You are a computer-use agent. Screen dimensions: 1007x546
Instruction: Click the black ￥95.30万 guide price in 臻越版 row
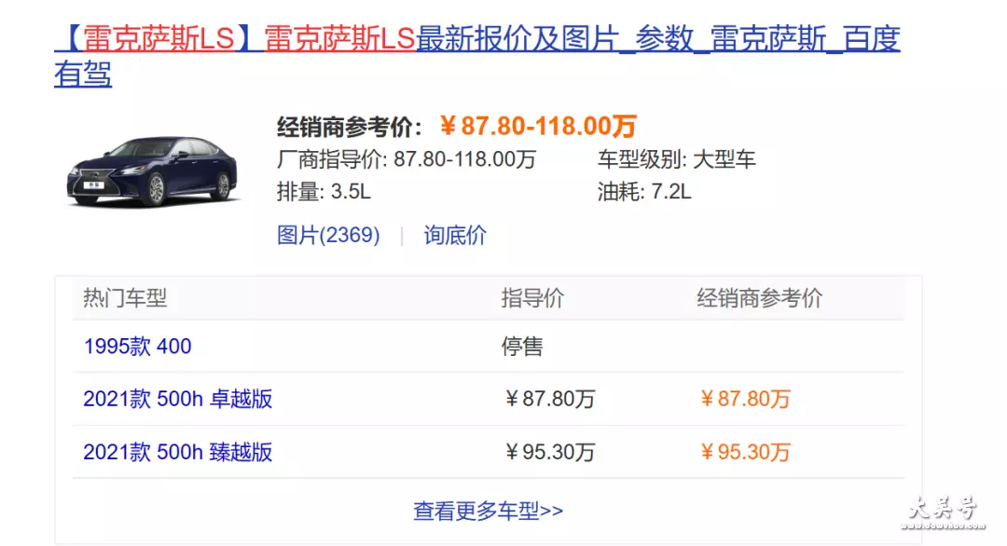[x=549, y=453]
